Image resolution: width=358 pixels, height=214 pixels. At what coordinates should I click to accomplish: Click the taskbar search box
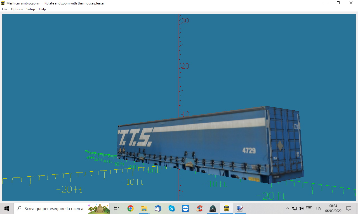(x=62, y=208)
